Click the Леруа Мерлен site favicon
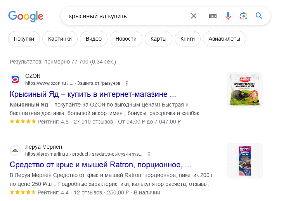Image resolution: width=286 pixels, height=201 pixels. click(15, 150)
